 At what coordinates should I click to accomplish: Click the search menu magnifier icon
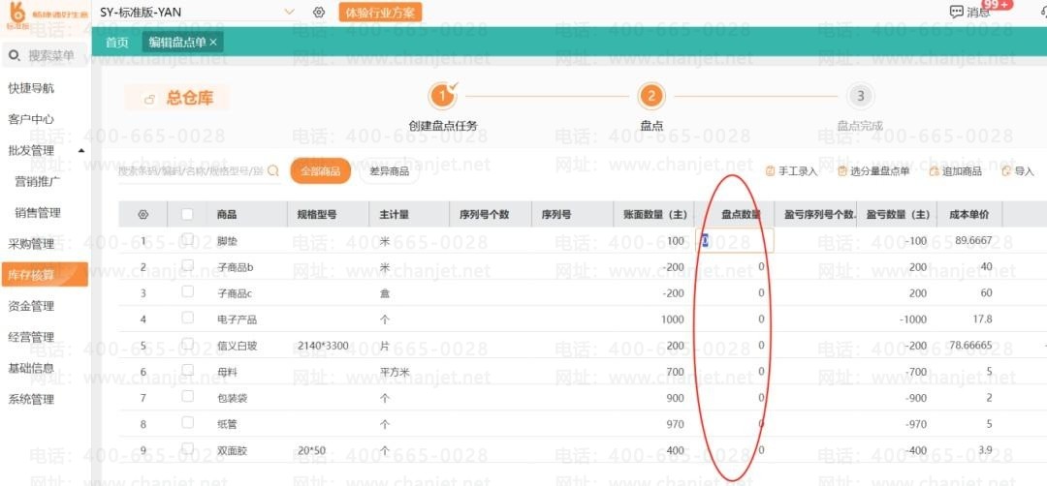(16, 56)
